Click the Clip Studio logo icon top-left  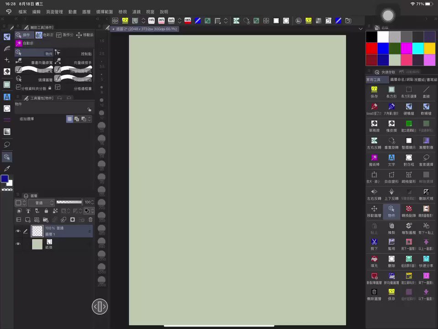coord(8,11)
